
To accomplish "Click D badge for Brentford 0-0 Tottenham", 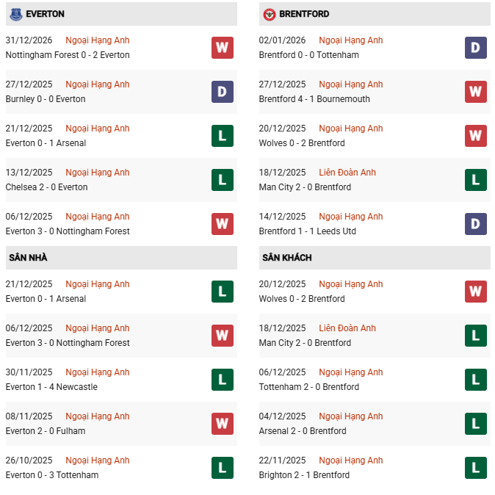I will click(476, 48).
